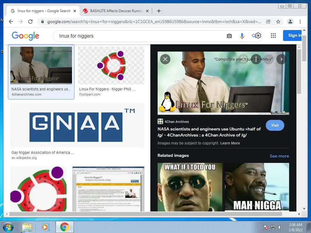
Task: Click the Chrome address bar URL
Action: point(154,22)
